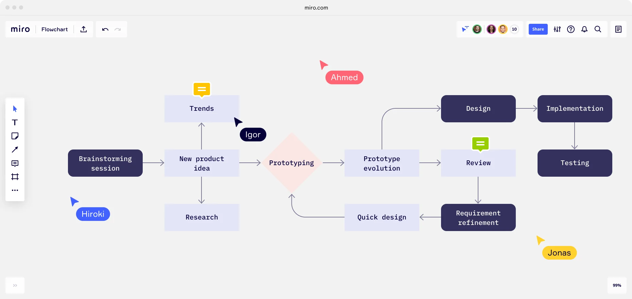The width and height of the screenshot is (632, 299).
Task: Open board settings sliders icon
Action: tap(557, 29)
